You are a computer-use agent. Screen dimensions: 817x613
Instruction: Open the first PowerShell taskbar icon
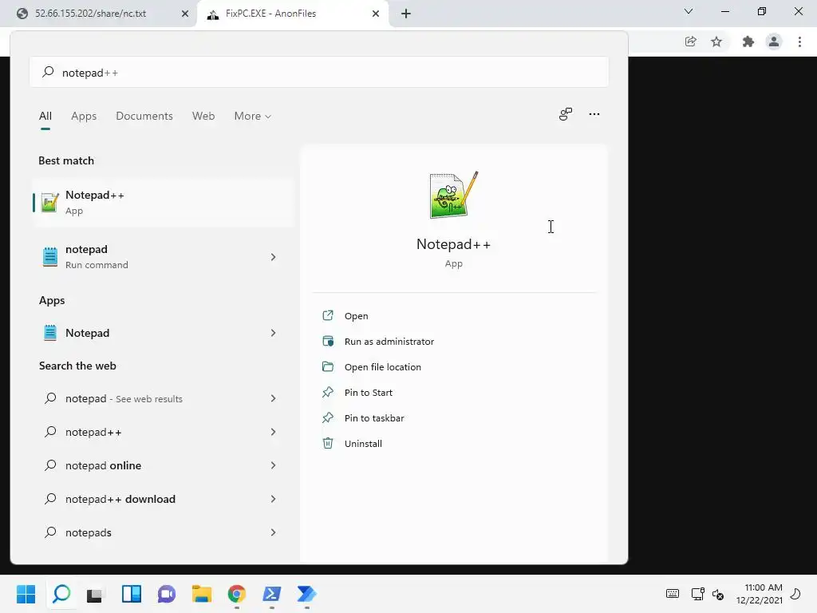click(x=271, y=594)
